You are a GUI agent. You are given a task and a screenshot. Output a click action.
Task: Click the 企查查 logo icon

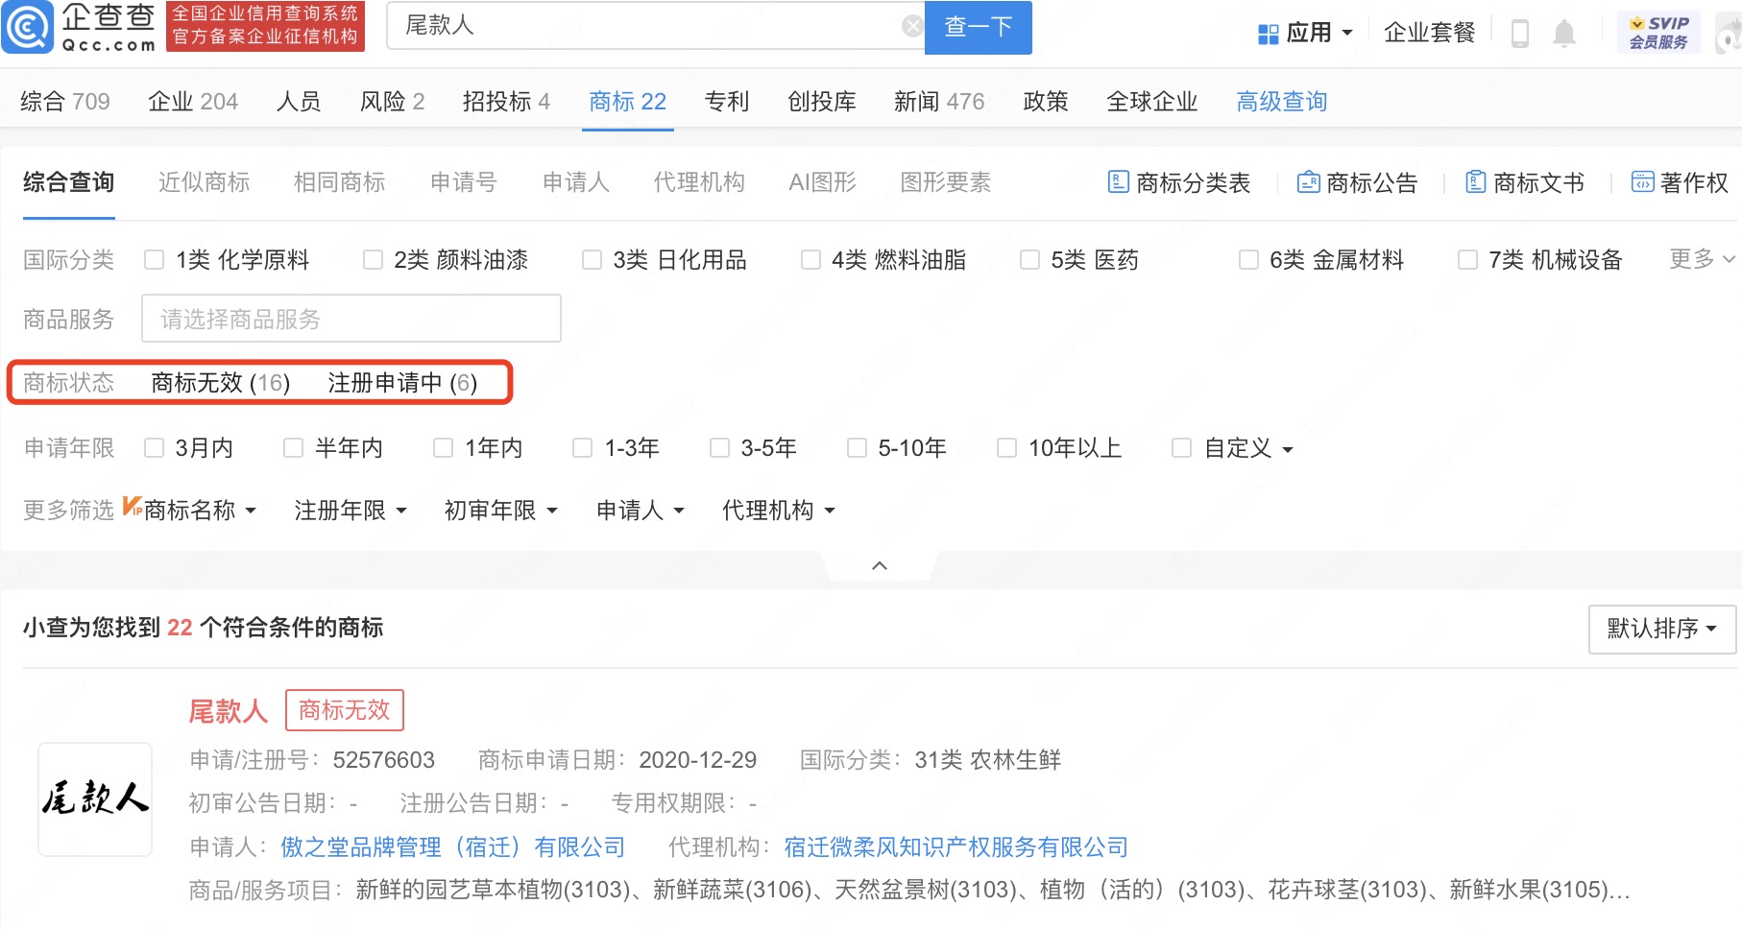point(29,28)
